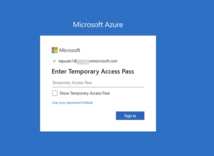Click the 'onmicrosoft.com' domain text
Screen dimensions: 214x156
pos(103,61)
